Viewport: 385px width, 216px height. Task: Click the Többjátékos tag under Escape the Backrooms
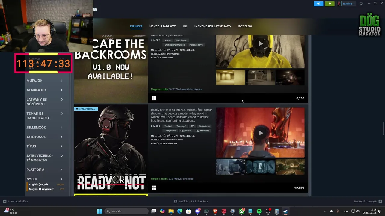(x=181, y=40)
